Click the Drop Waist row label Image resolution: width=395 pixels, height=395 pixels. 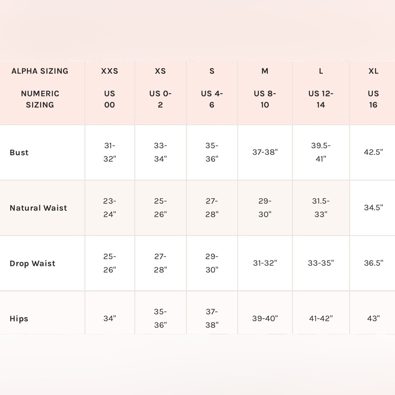pos(32,263)
